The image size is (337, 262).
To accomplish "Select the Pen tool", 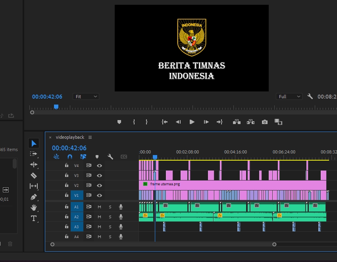I will click(x=34, y=197).
